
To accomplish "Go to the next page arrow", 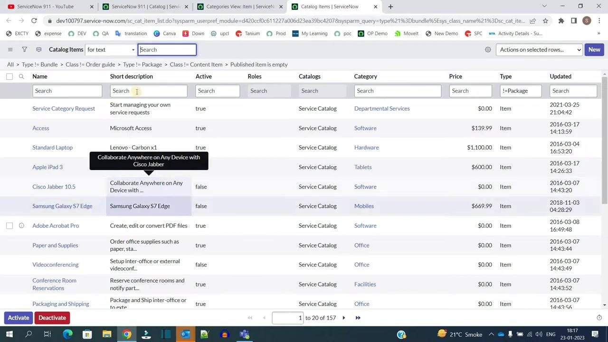I will coord(344,318).
